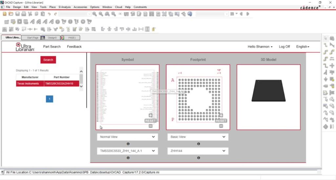Viewport: 336px width, 180px height.
Task: Open the left toolbar combo box
Action: tap(75, 14)
